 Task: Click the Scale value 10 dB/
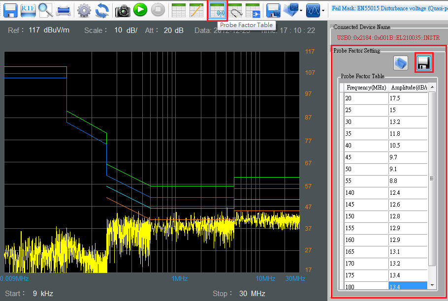point(126,30)
